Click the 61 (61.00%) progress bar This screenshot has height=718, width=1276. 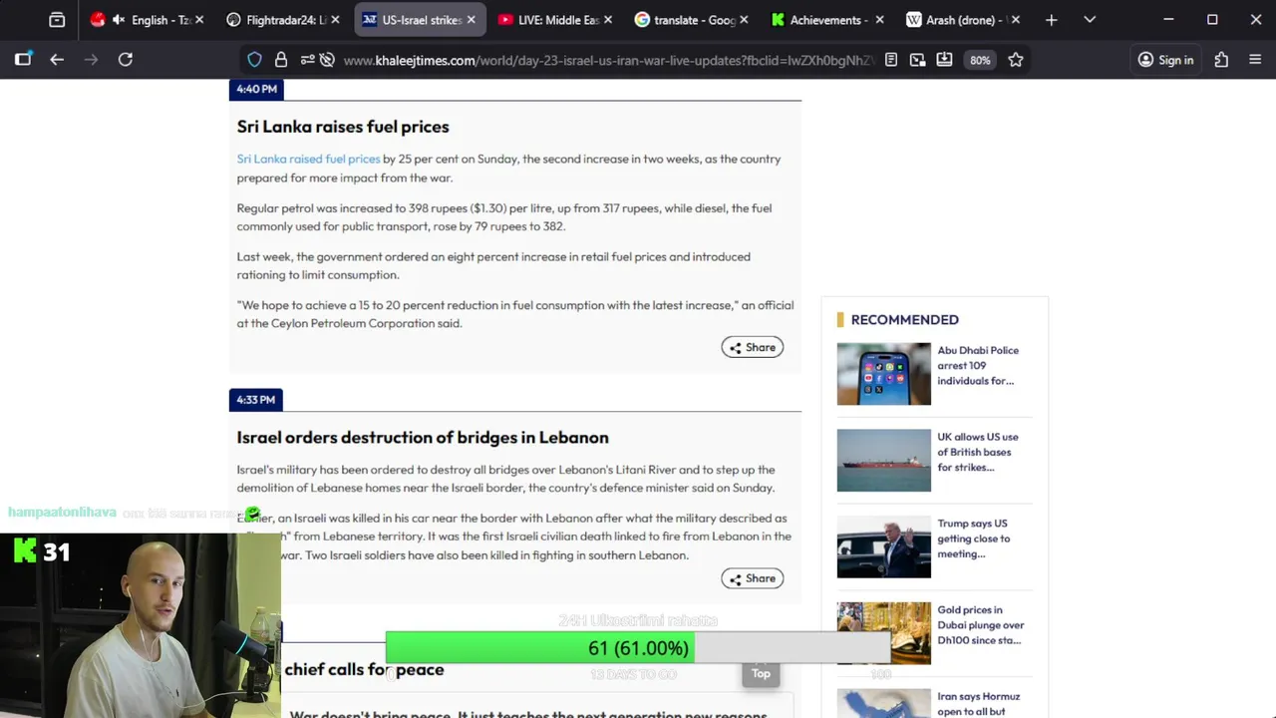coord(638,648)
